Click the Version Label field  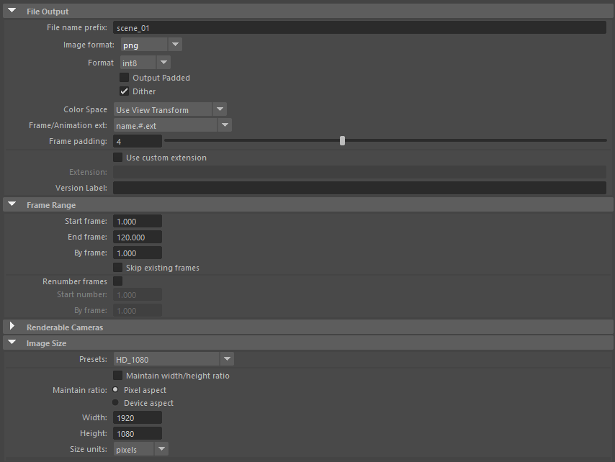(359, 188)
